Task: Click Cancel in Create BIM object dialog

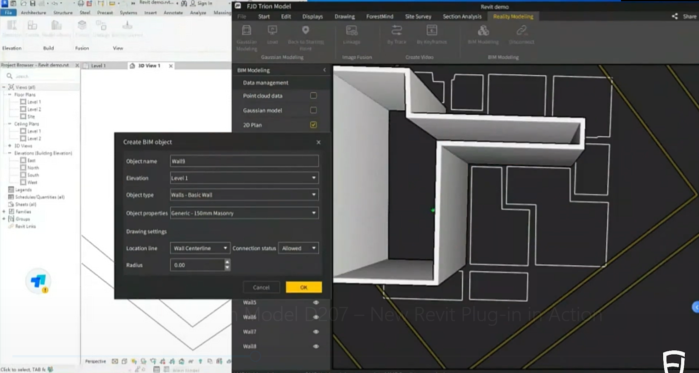Action: tap(261, 287)
